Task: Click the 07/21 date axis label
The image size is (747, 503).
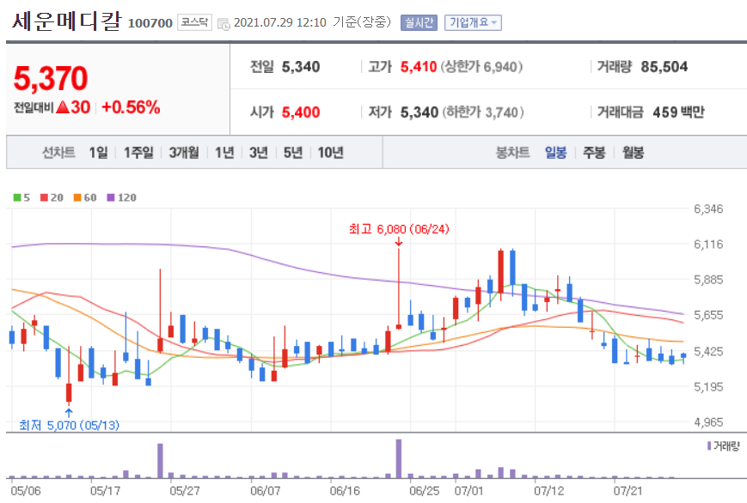Action: (x=628, y=491)
